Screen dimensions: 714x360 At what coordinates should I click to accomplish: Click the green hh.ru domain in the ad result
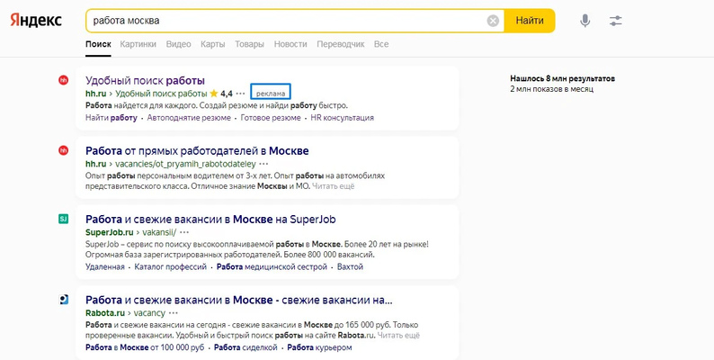coord(95,94)
